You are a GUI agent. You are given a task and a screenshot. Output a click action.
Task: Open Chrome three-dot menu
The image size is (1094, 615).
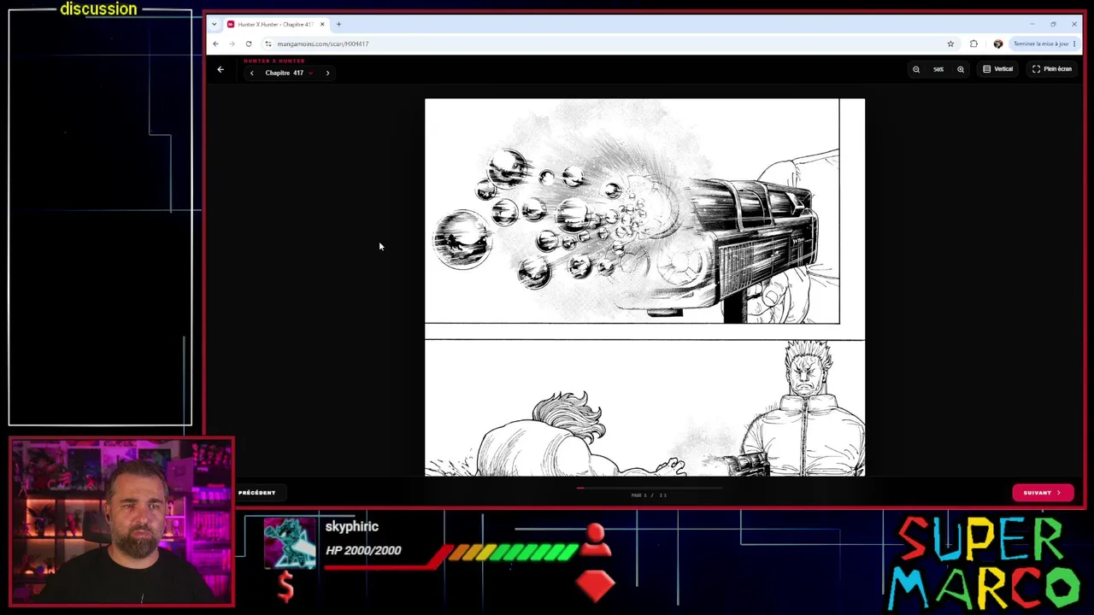pos(1074,44)
